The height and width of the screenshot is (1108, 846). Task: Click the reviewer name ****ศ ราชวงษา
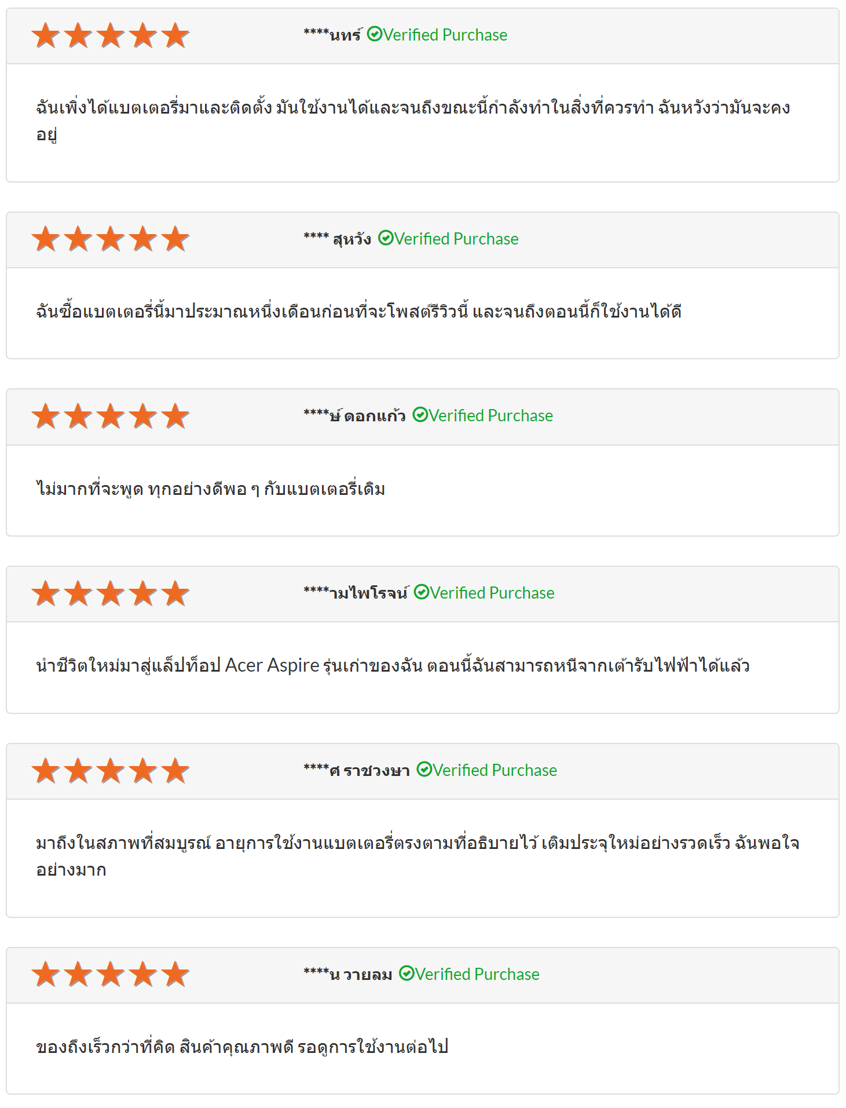(x=357, y=770)
